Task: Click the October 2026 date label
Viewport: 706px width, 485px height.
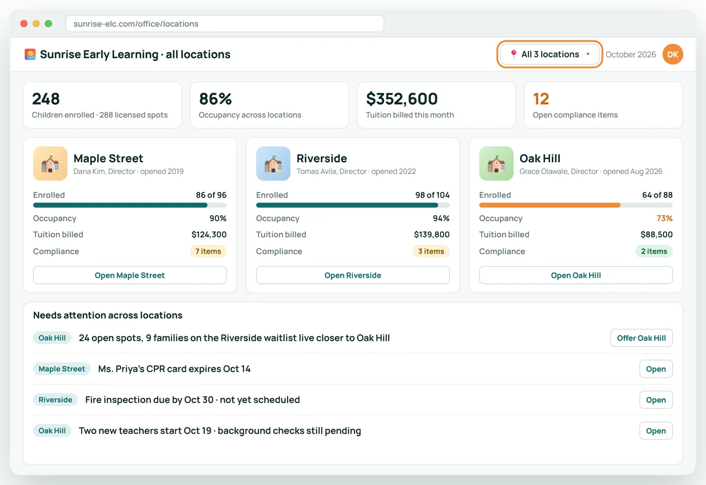Action: (x=631, y=54)
